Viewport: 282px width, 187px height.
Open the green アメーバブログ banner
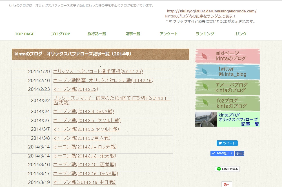(x=228, y=87)
